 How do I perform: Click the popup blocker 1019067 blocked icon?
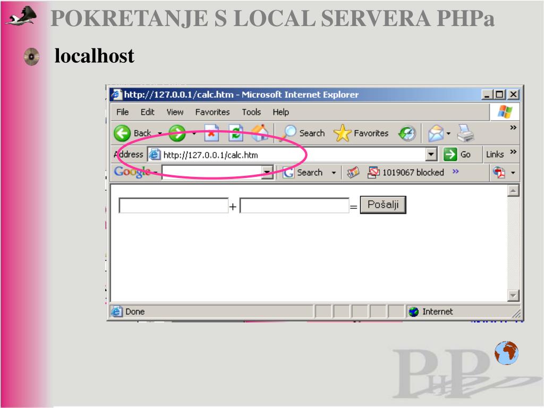pos(373,173)
